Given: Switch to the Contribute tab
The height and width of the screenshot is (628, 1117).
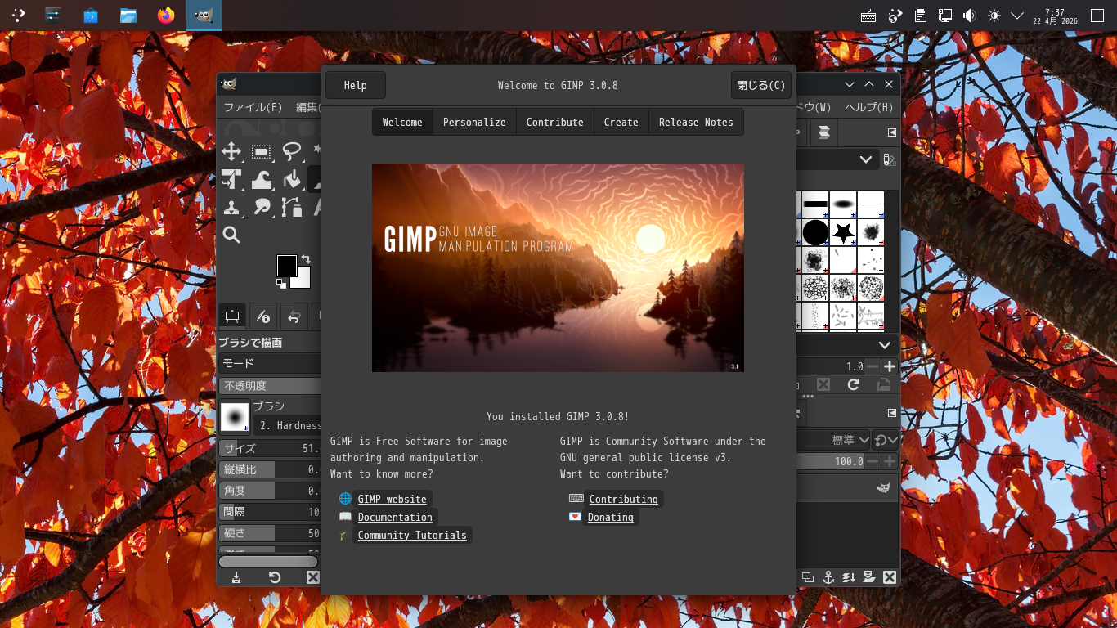Looking at the screenshot, I should pyautogui.click(x=554, y=122).
